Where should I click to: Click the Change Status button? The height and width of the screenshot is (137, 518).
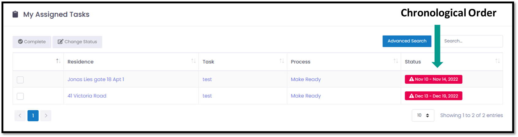77,42
